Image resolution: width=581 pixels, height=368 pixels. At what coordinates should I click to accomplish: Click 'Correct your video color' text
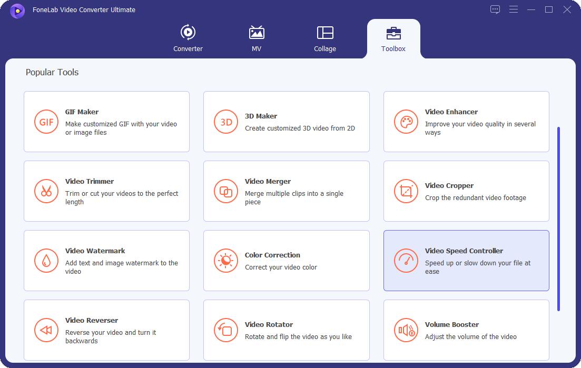pyautogui.click(x=281, y=267)
